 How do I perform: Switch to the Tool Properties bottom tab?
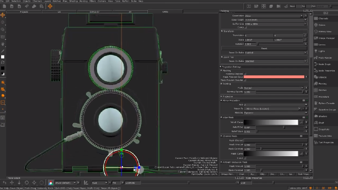point(304,174)
